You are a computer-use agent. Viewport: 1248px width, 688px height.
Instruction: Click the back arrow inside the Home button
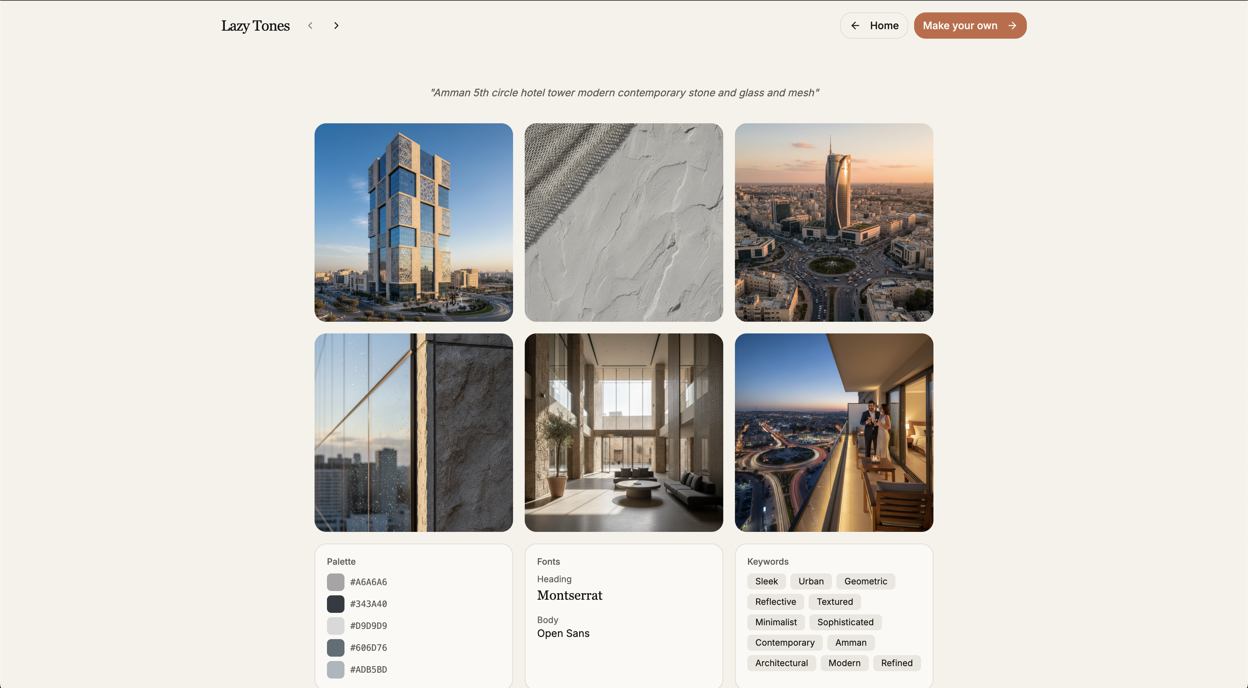tap(856, 26)
